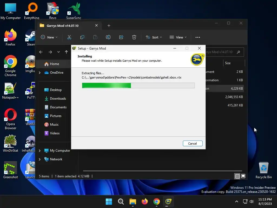The height and width of the screenshot is (208, 277).
Task: Open the View dropdown
Action: pos(178,37)
